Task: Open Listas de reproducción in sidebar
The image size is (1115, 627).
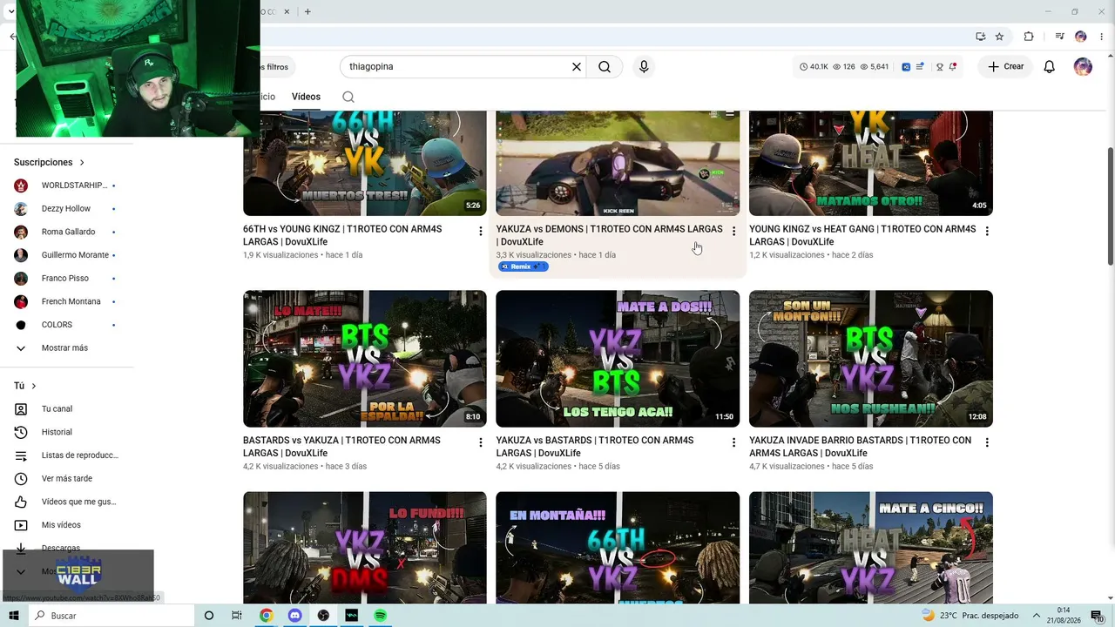Action: coord(66,455)
